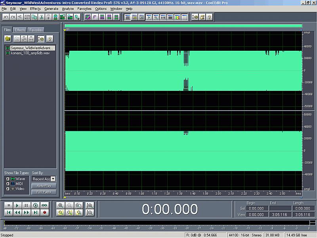This screenshot has width=317, height=238.
Task: Toggle the MIDI file type checkbox
Action: coord(7,184)
